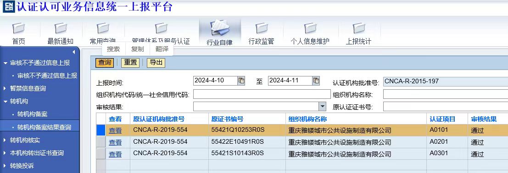Click 查看 link for certificate 55421S10143R0S
The height and width of the screenshot is (173, 508).
click(115, 155)
